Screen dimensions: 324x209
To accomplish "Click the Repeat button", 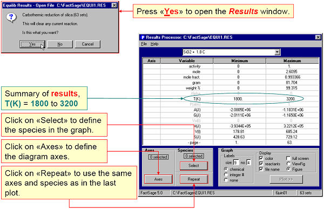I will (x=194, y=179).
